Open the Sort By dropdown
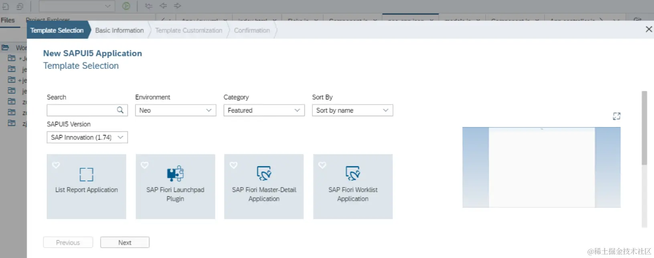 (352, 110)
